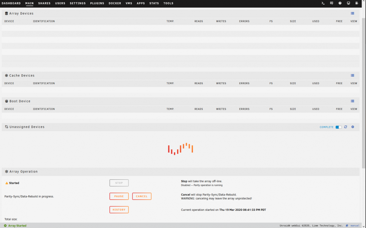Go to the DASHBOARD tab
The image size is (366, 228).
point(11,3)
